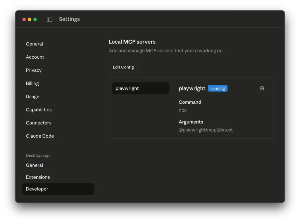Switch to Connectors settings

39,123
